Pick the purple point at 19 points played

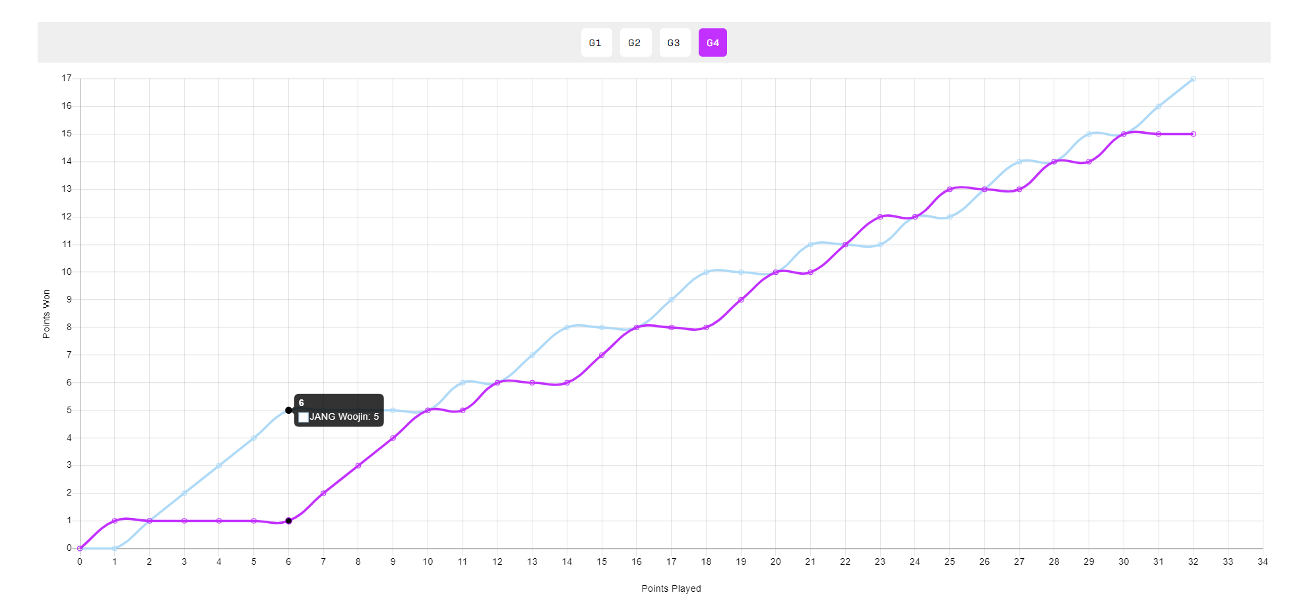click(741, 300)
